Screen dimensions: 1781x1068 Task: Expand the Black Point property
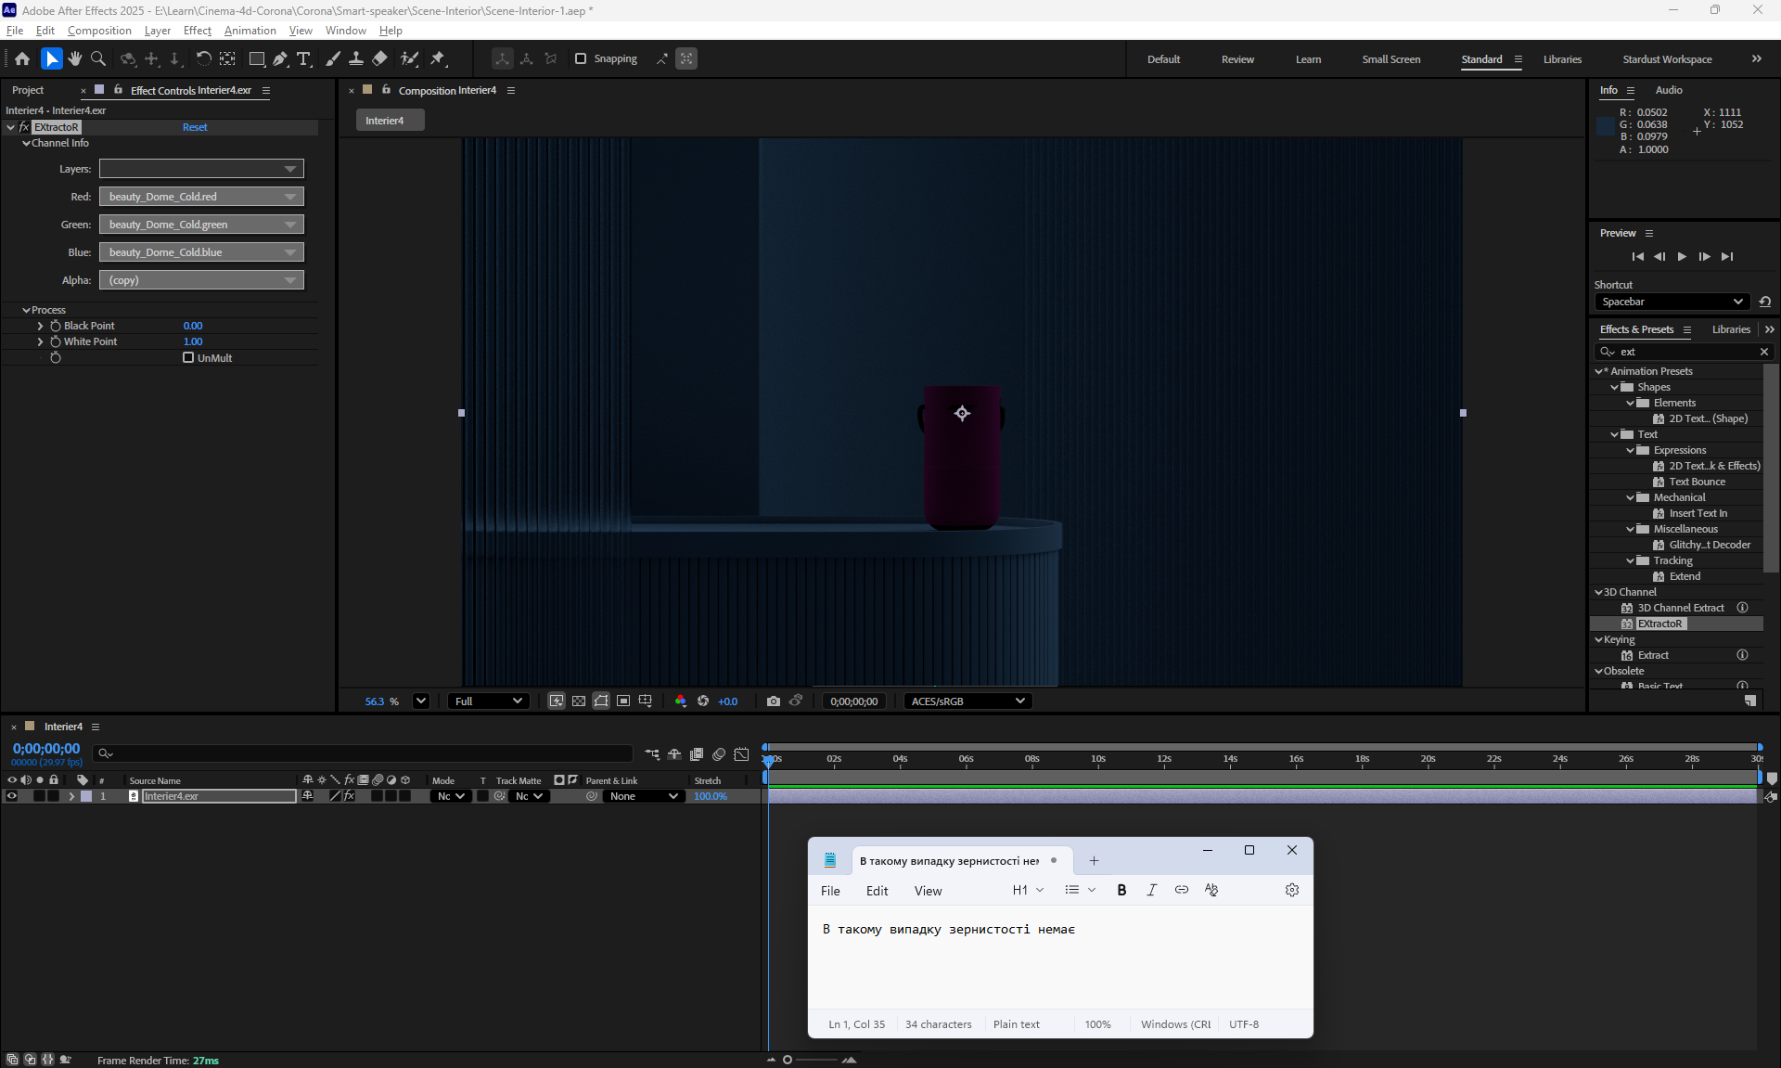click(x=40, y=326)
